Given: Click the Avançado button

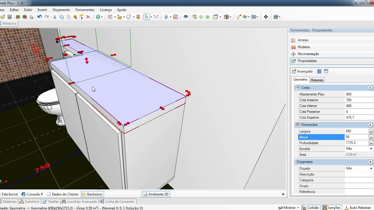Looking at the screenshot, I should (302, 71).
